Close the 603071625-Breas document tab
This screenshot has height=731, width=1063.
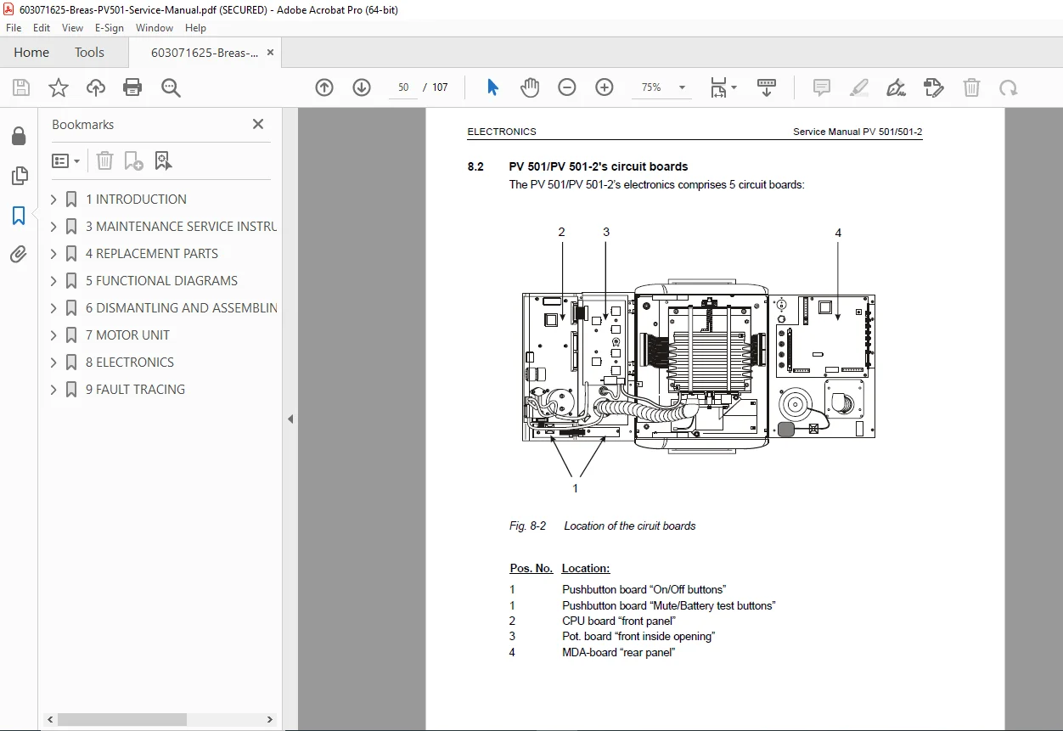270,53
